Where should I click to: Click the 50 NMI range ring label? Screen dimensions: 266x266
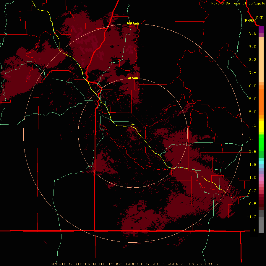pyautogui.click(x=133, y=78)
